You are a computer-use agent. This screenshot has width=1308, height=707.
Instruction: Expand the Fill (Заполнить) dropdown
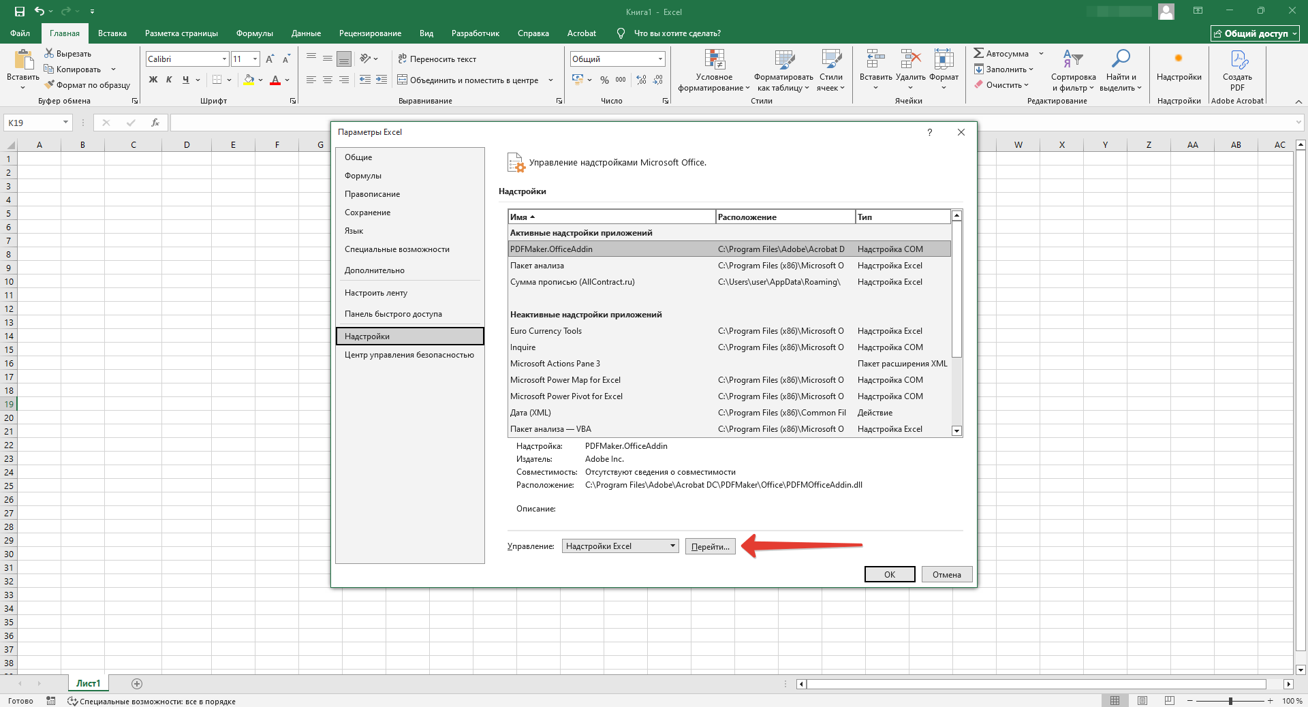pos(1031,69)
